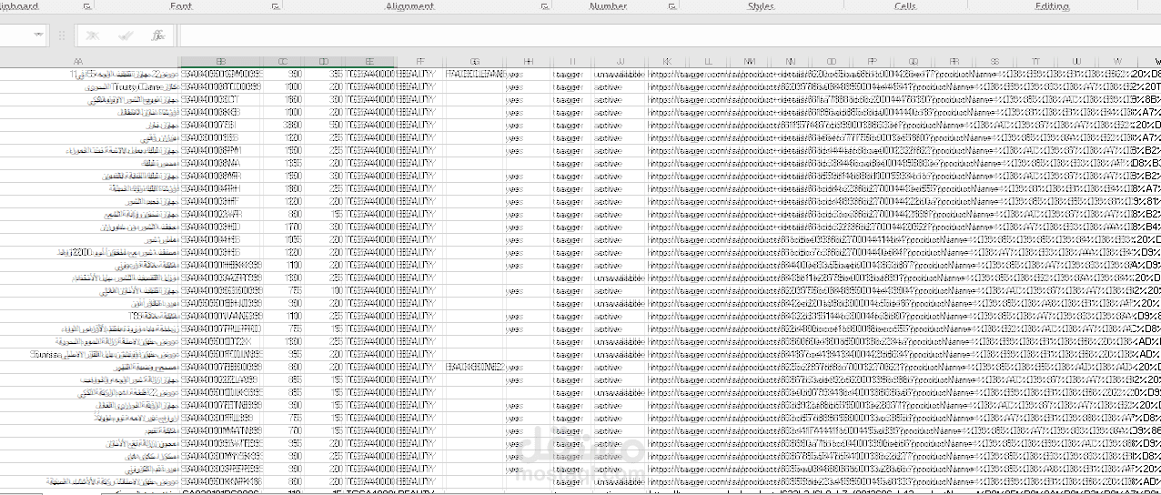Click the Insert Function fx icon
Image resolution: width=1161 pixels, height=495 pixels.
coord(157,35)
